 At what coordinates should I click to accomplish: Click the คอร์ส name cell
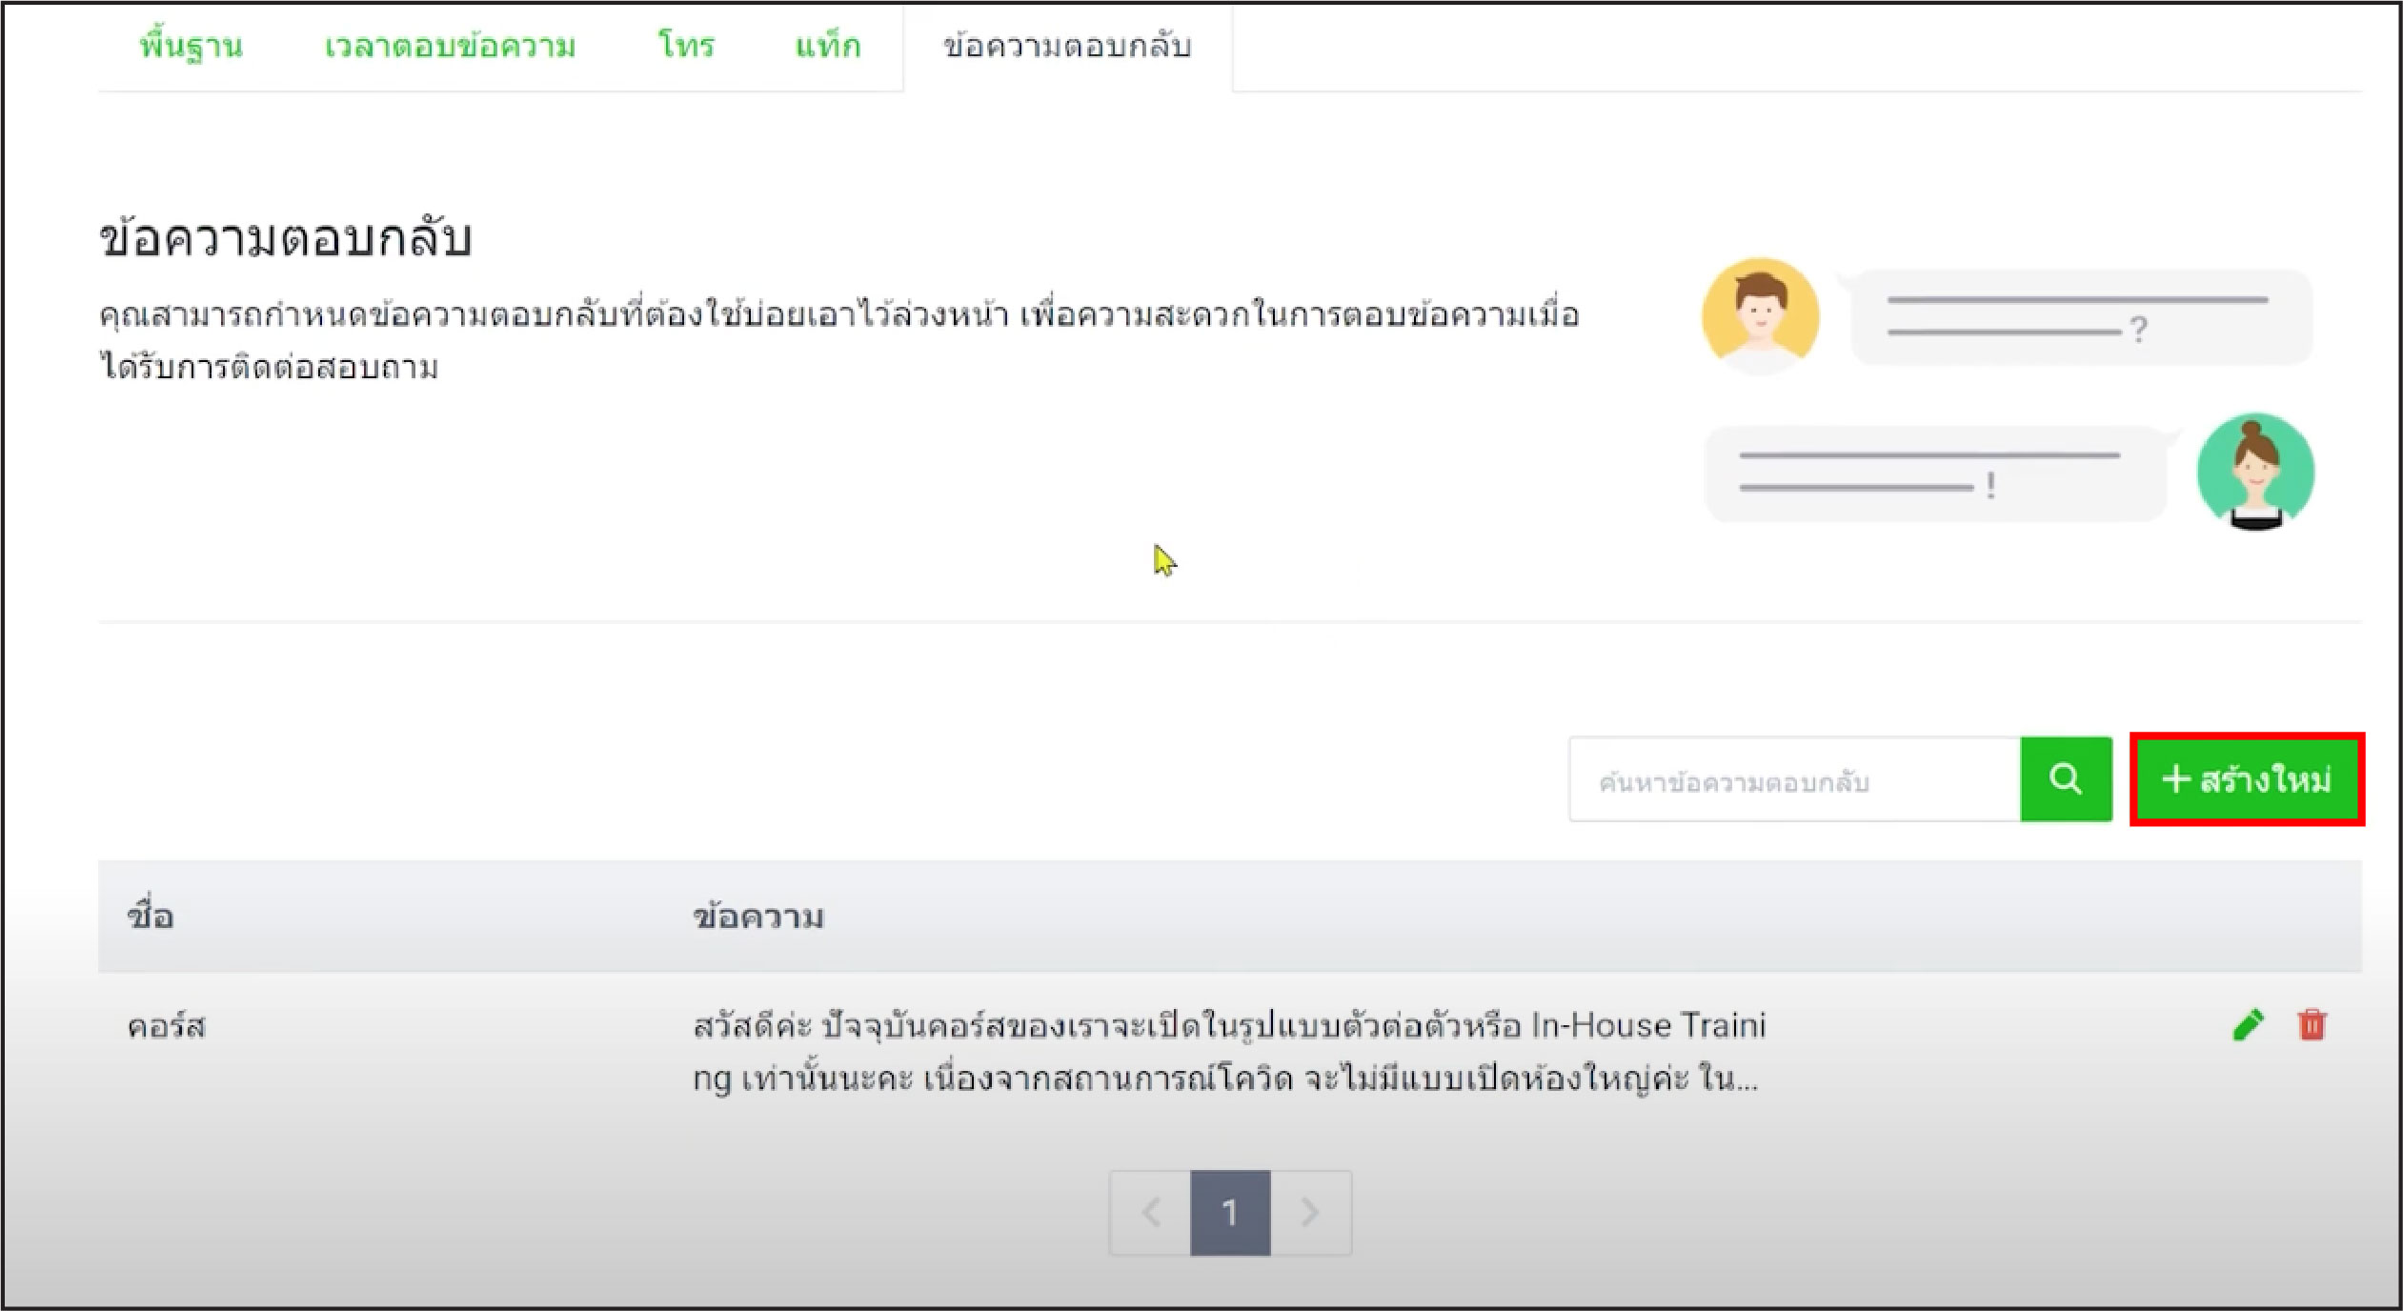pyautogui.click(x=167, y=1027)
